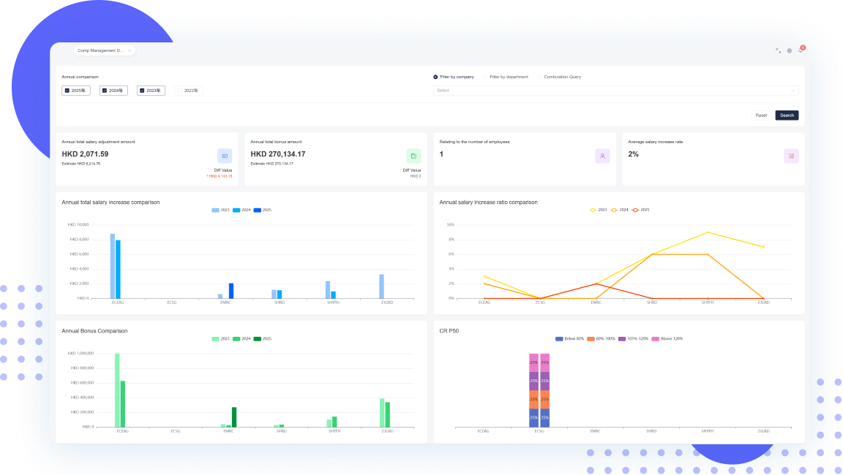Click the fullscreen expand icon in header
The height and width of the screenshot is (475, 843).
778,50
